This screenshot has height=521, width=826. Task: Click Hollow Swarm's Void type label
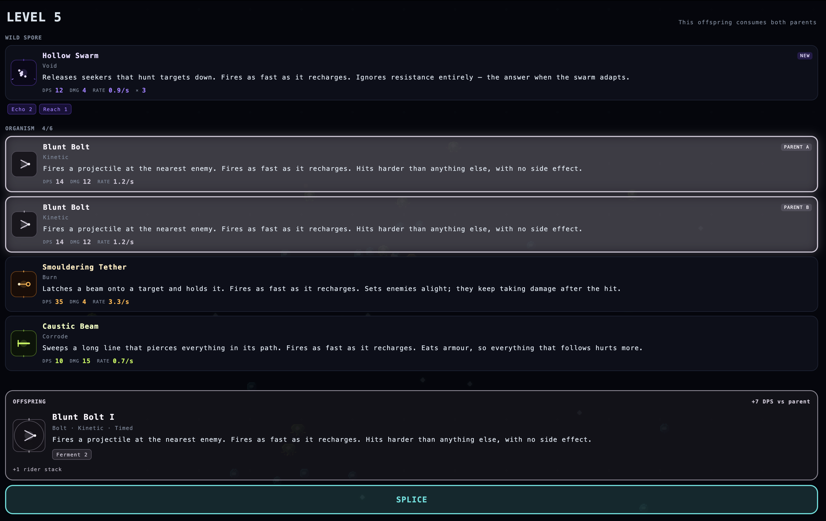coord(49,66)
